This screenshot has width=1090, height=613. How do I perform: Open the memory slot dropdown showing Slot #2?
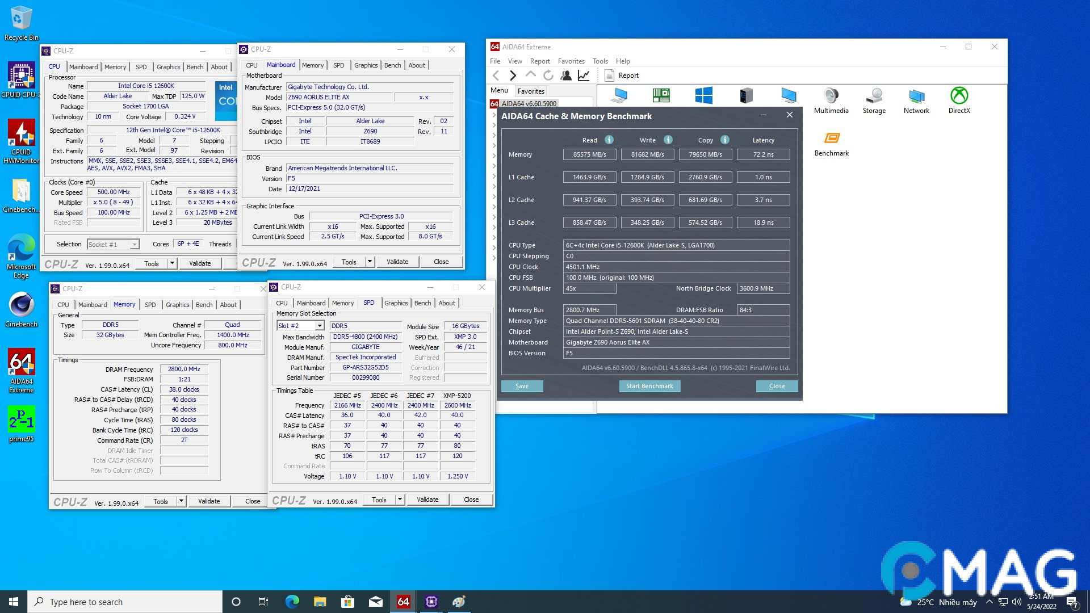[320, 325]
